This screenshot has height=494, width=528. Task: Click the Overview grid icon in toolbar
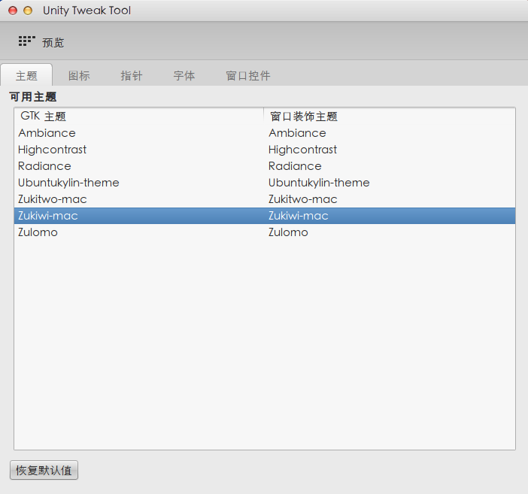26,41
